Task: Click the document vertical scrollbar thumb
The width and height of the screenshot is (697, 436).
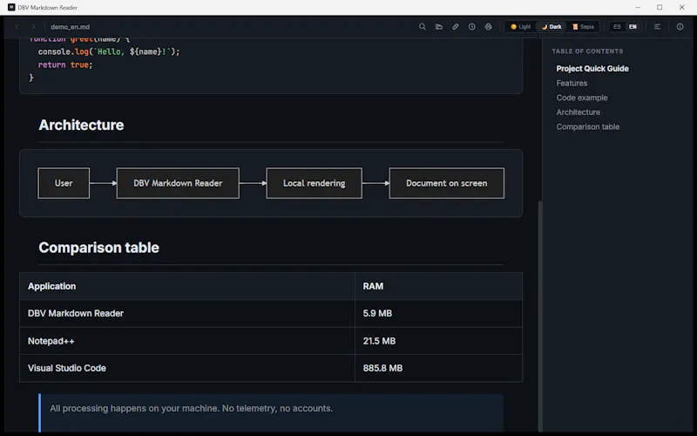Action: click(540, 316)
